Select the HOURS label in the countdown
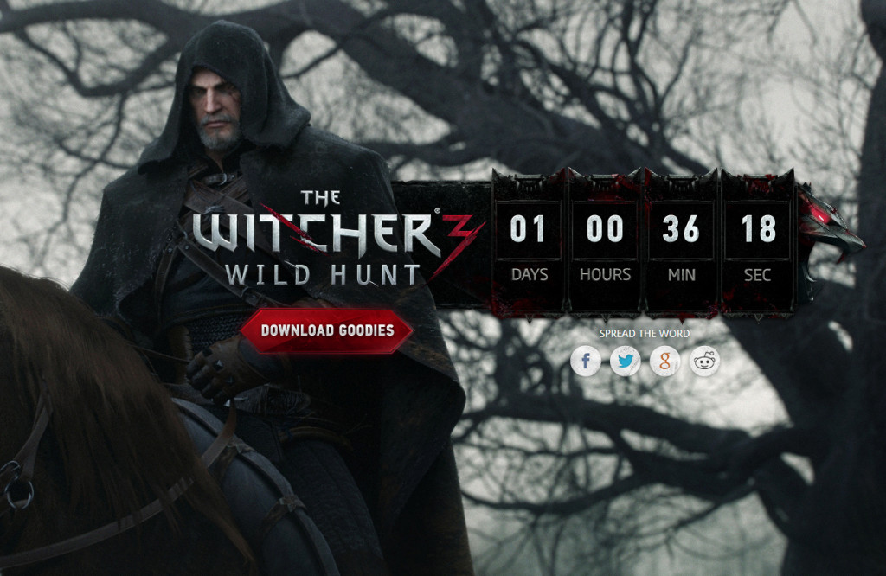This screenshot has height=576, width=886. [x=605, y=275]
